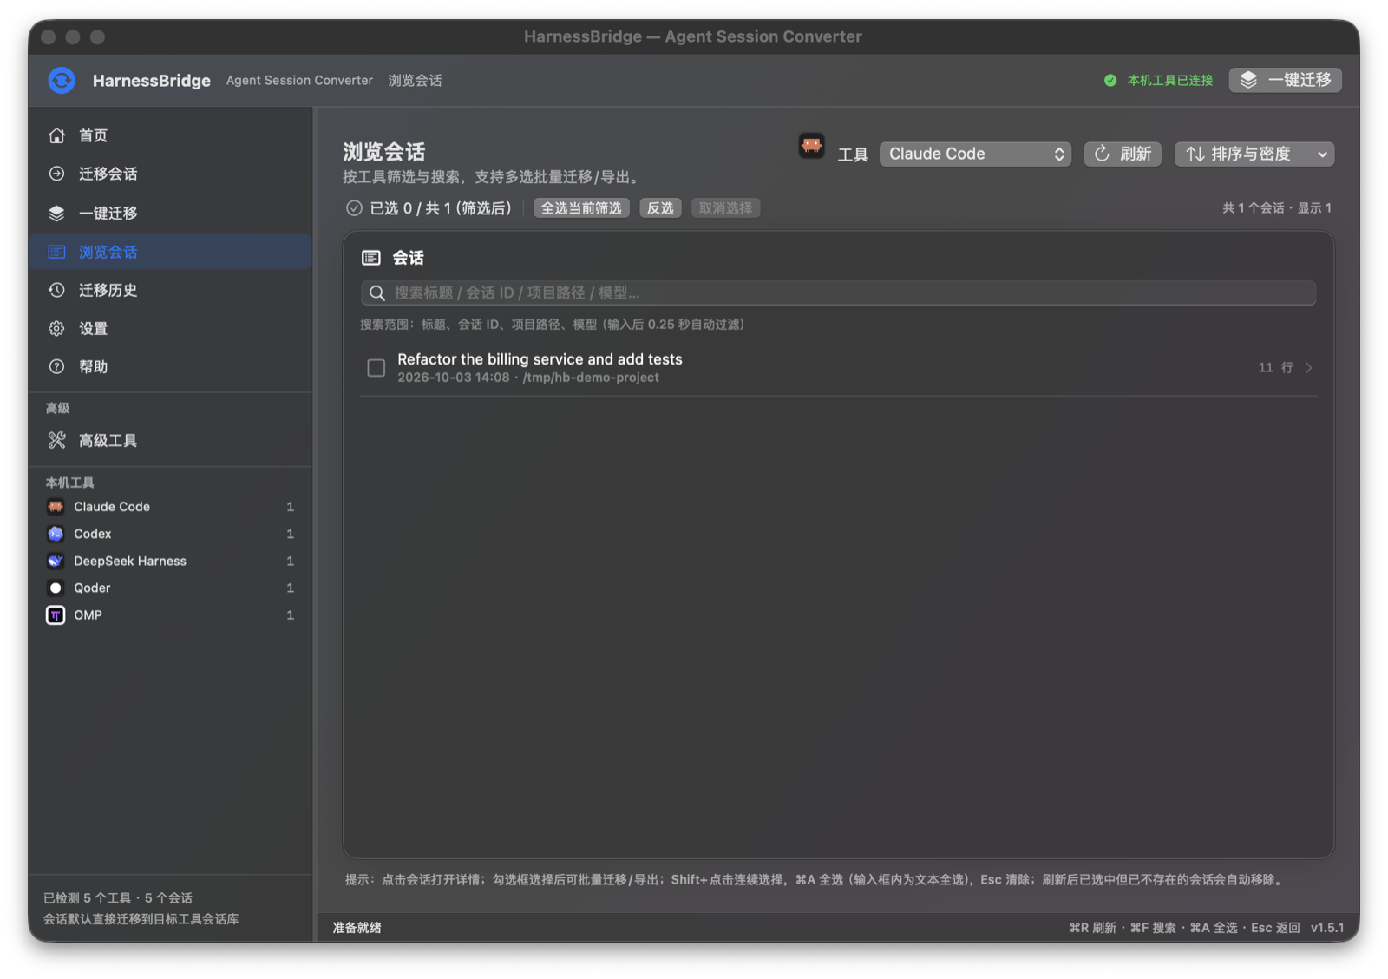Click the green connection status check icon
1388x979 pixels.
coord(1110,81)
